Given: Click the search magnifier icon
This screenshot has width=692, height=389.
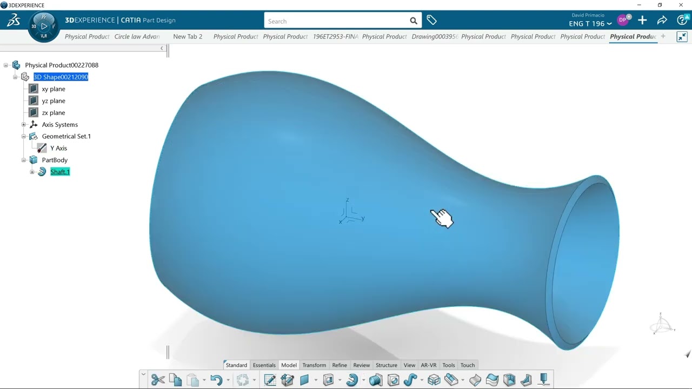Looking at the screenshot, I should (414, 21).
